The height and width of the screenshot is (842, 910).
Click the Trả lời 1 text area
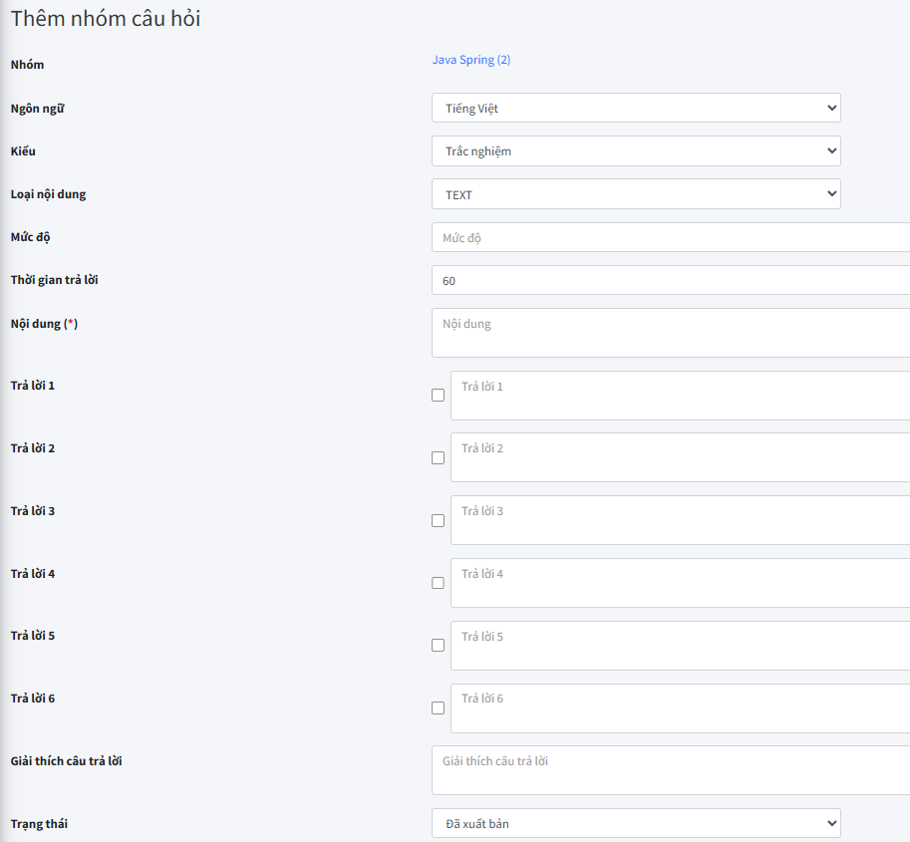pos(680,396)
